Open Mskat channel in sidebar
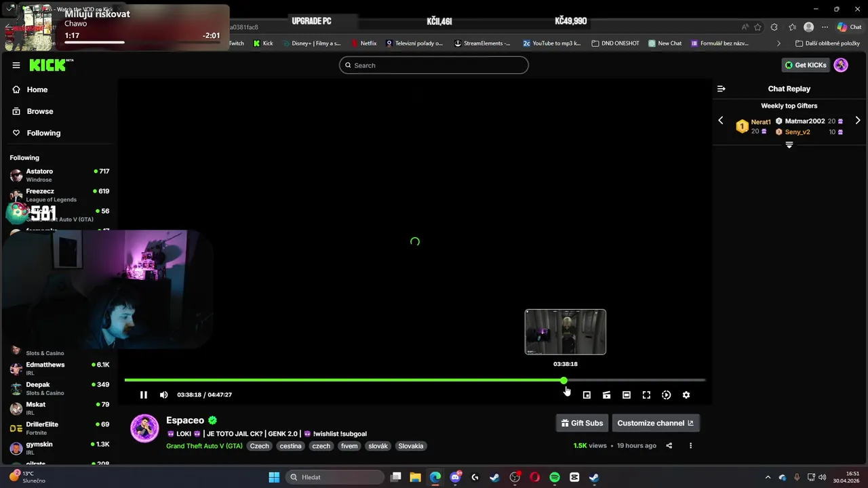 click(x=59, y=408)
